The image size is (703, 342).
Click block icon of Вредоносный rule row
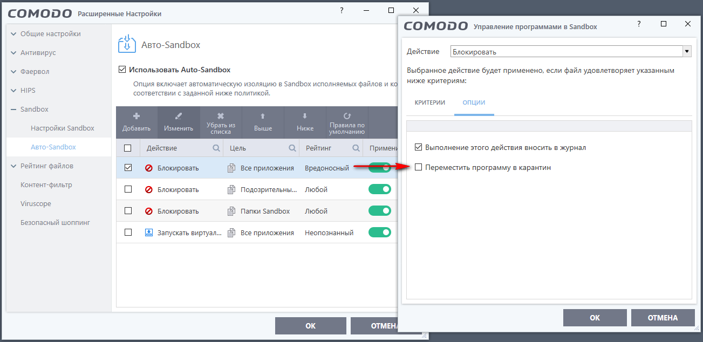click(149, 168)
